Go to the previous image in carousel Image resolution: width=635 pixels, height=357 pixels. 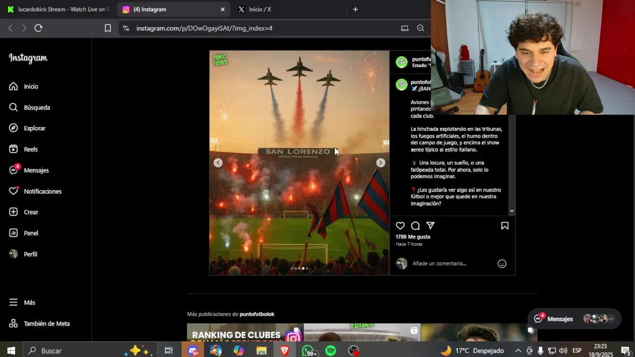point(218,163)
